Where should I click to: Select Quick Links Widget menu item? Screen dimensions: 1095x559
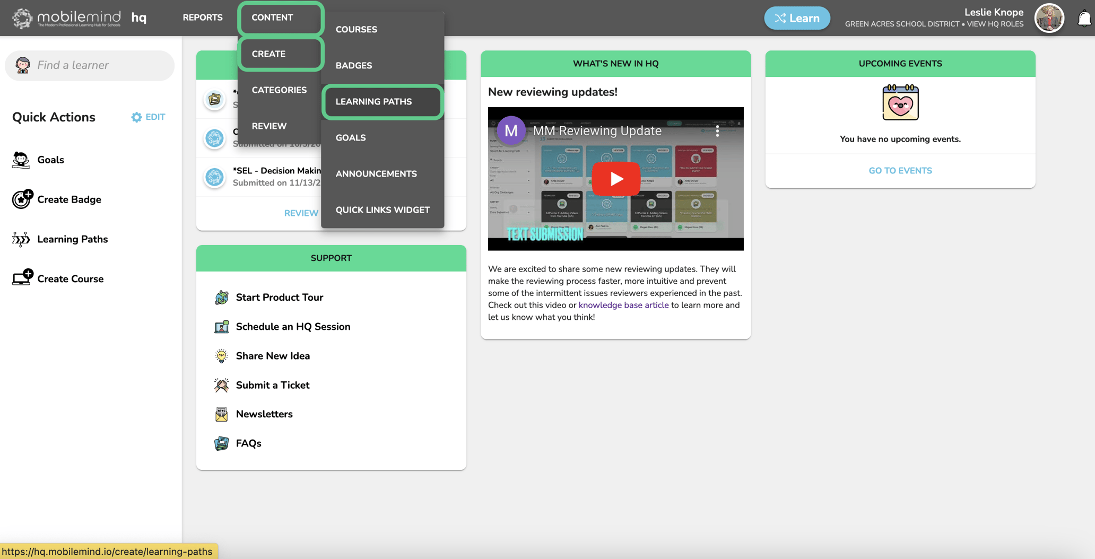pyautogui.click(x=382, y=210)
